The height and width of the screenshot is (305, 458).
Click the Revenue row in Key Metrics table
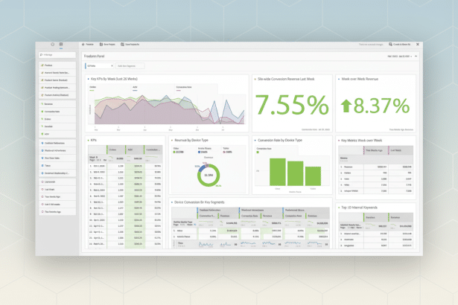point(375,167)
